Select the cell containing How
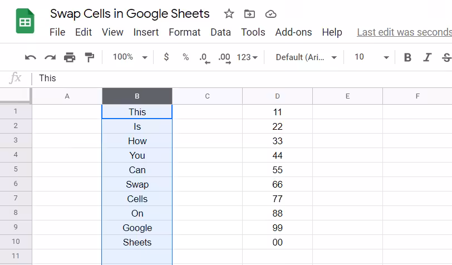This screenshot has width=452, height=265. (x=137, y=141)
